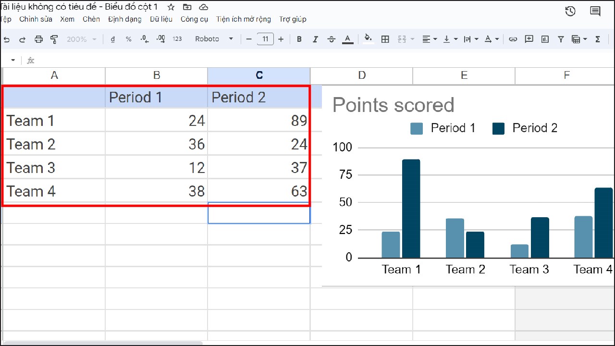Image resolution: width=615 pixels, height=346 pixels.
Task: Click the Points scored chart title
Action: click(394, 105)
